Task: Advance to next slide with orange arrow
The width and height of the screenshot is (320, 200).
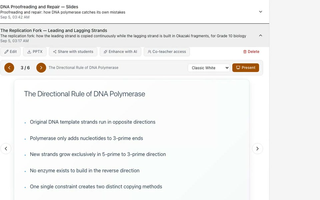Action: click(x=41, y=68)
